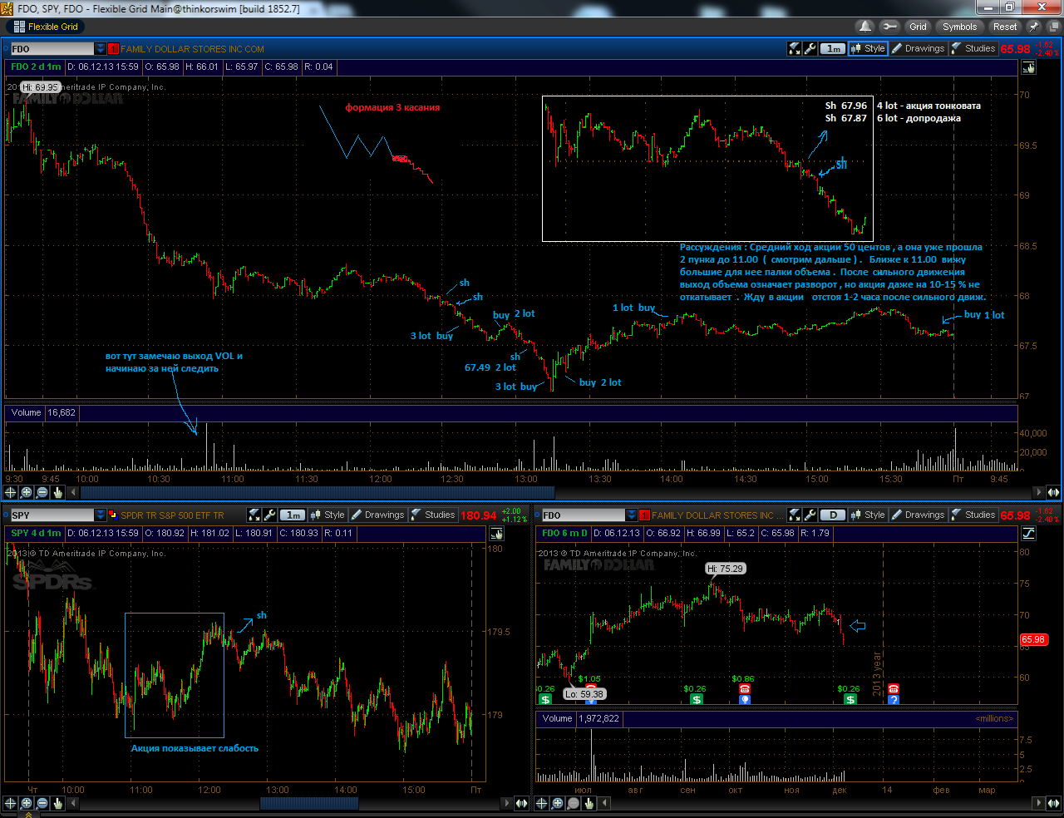Open the alerts bell icon
Viewport: 1064px width, 818px height.
pos(865,27)
